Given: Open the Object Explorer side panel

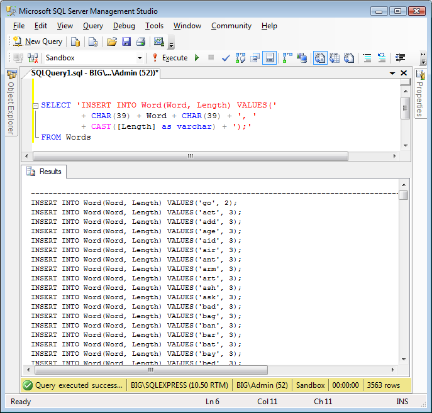Looking at the screenshot, I should coord(11,102).
